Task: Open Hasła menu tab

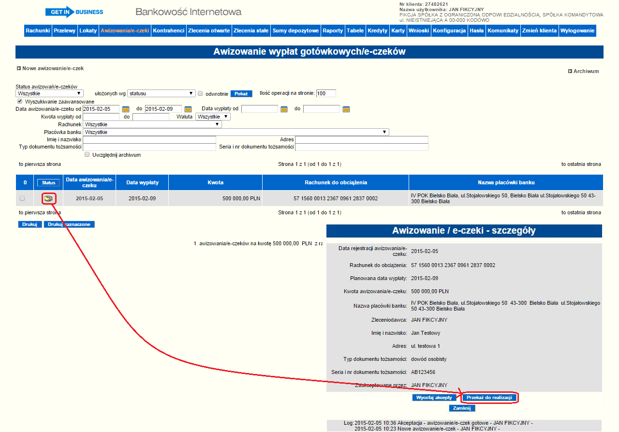Action: click(477, 30)
